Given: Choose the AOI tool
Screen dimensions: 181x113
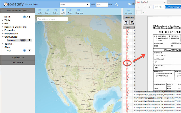Looking at the screenshot, I should click(x=63, y=12).
